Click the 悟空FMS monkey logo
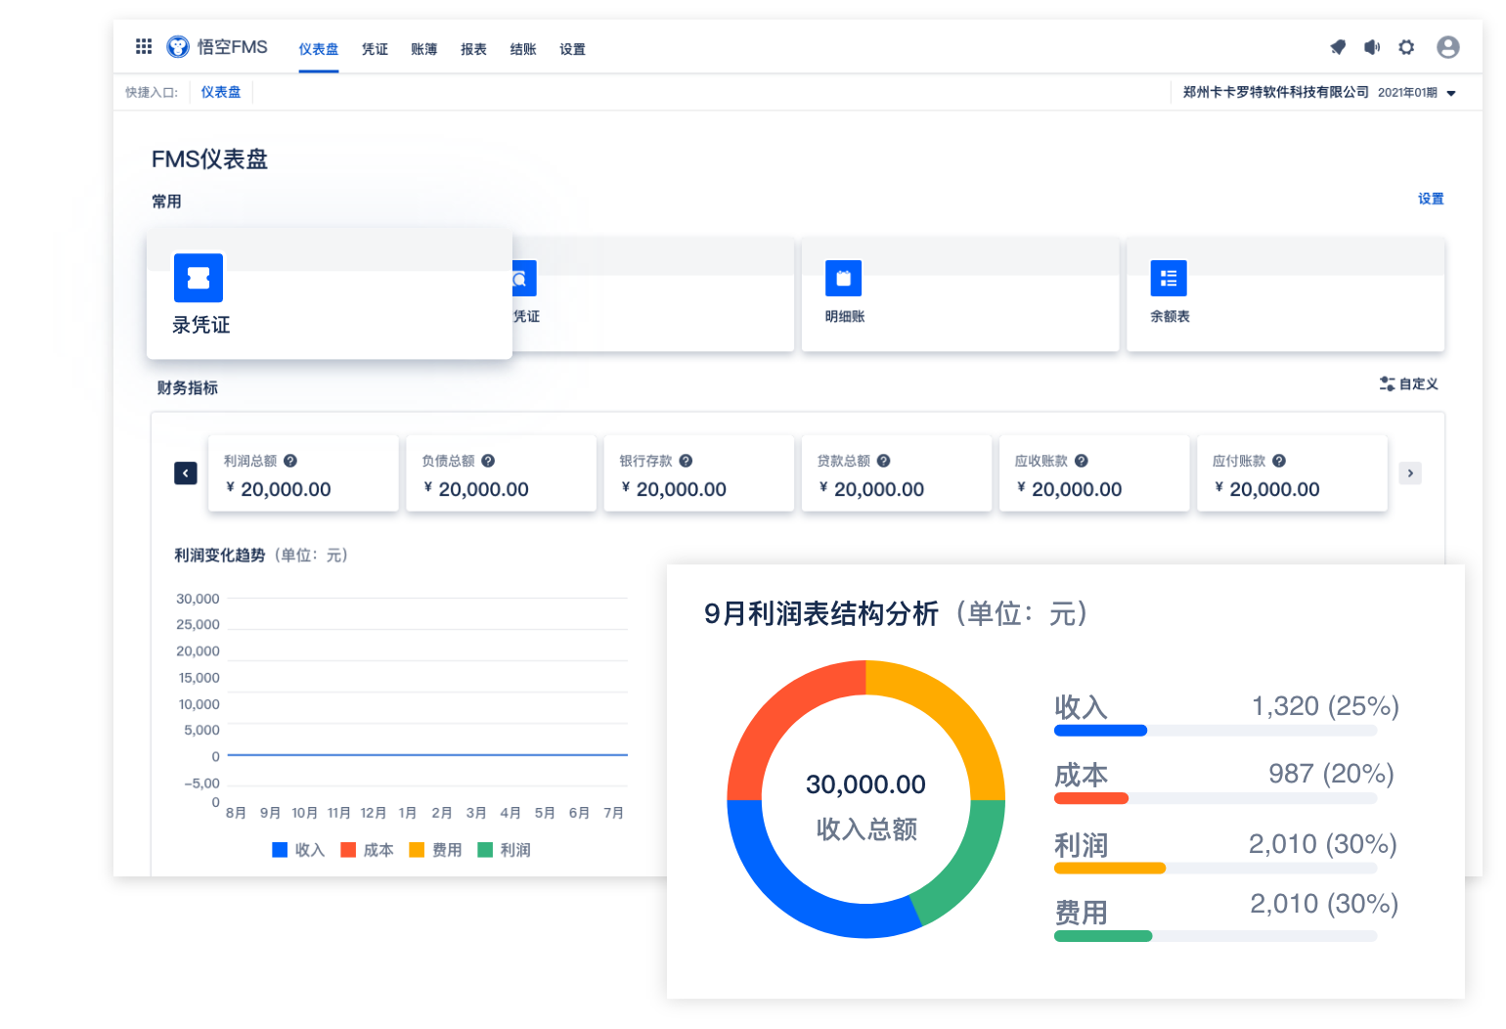Screen dimensions: 1506x1029 178,46
